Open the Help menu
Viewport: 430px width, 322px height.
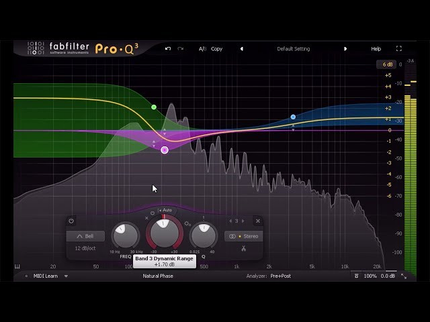tap(376, 49)
